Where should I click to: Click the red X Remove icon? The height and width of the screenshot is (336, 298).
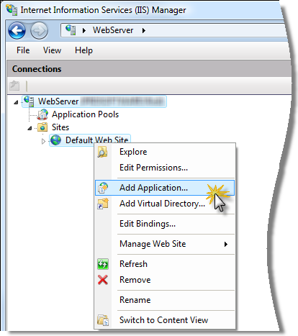[103, 280]
